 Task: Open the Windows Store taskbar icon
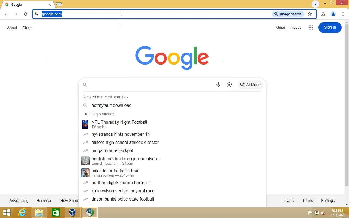click(56, 213)
